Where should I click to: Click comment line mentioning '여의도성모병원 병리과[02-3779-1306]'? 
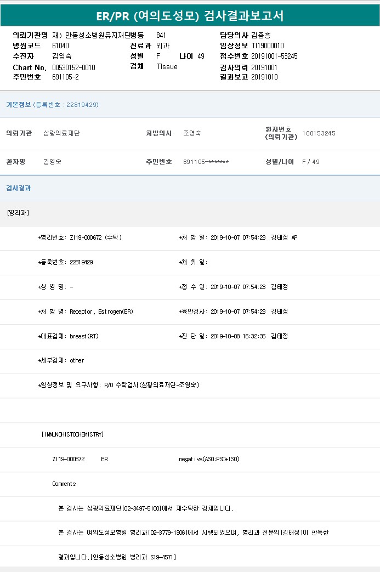click(x=193, y=533)
